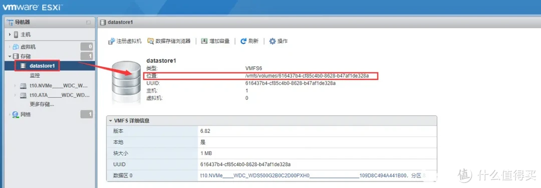541x188 pixels.
Task: Click the Increase capacity icon
Action: coord(204,41)
